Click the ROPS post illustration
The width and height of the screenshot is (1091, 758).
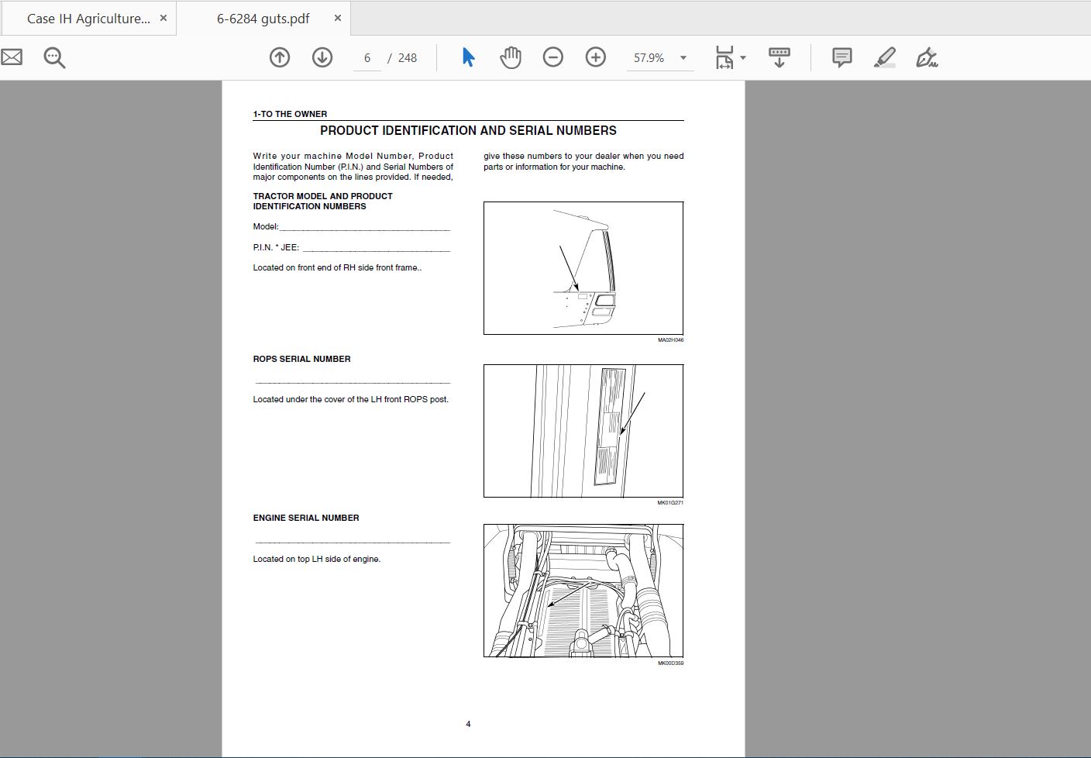click(x=583, y=431)
